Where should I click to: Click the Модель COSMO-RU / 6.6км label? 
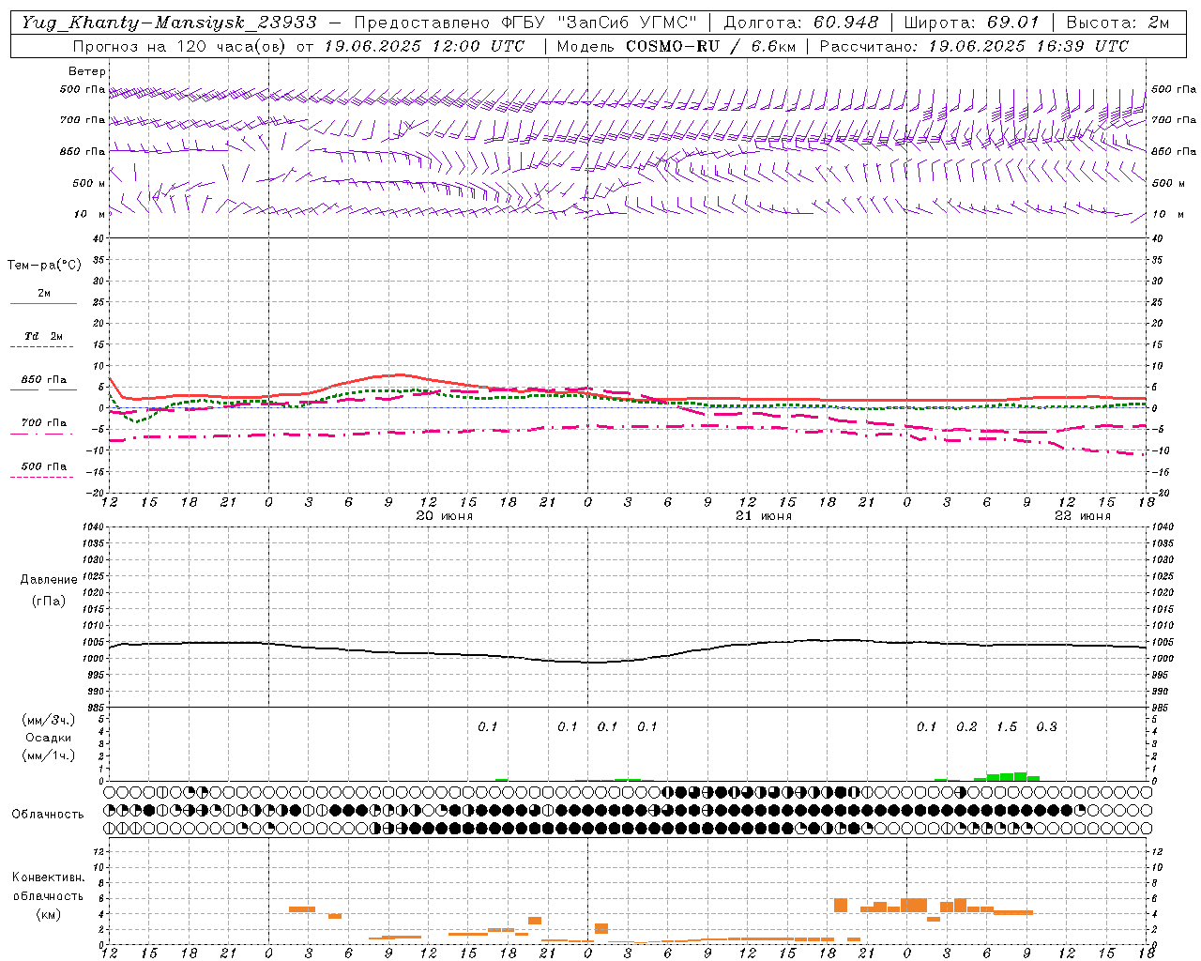click(677, 46)
